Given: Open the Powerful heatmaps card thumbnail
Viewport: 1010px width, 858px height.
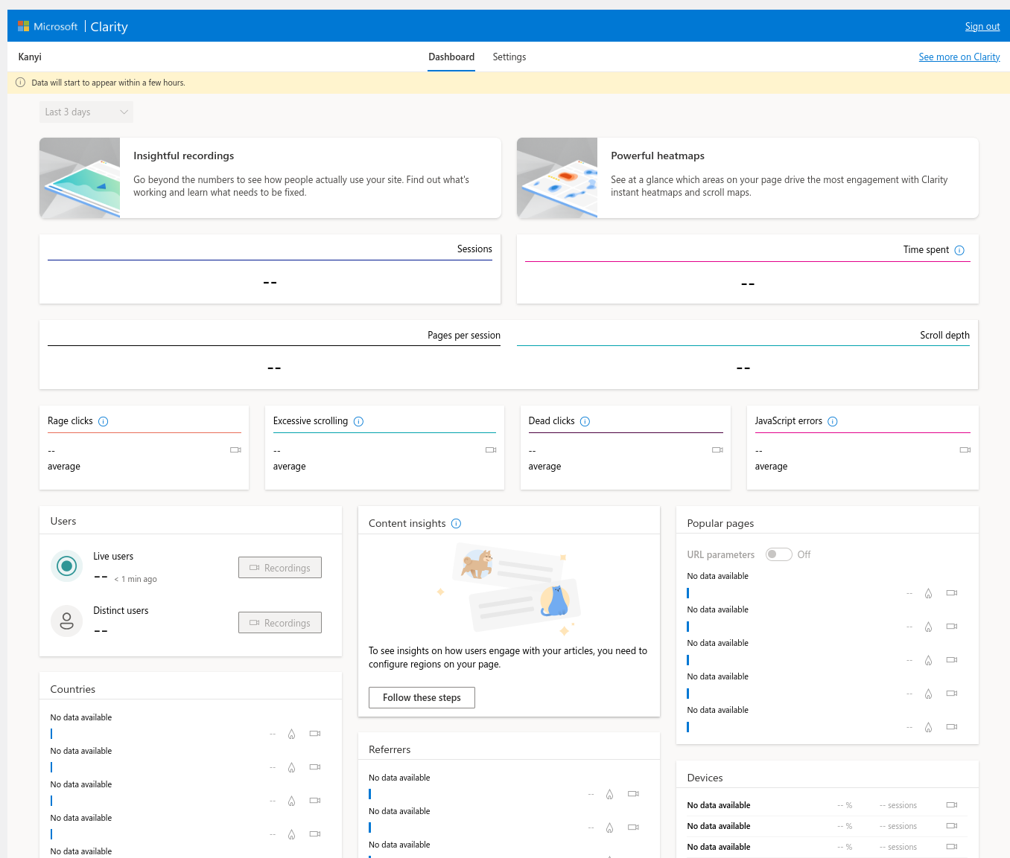Looking at the screenshot, I should coord(557,178).
